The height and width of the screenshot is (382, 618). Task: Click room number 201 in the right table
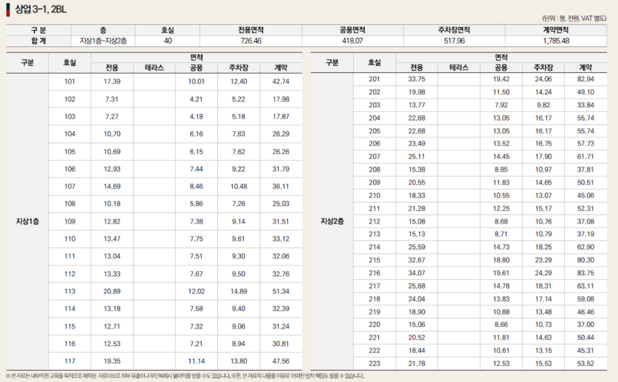[x=375, y=79]
